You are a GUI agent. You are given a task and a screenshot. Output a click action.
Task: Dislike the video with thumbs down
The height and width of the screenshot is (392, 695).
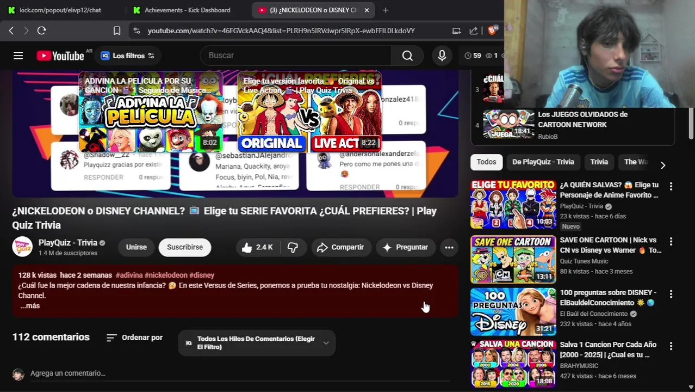tap(293, 247)
